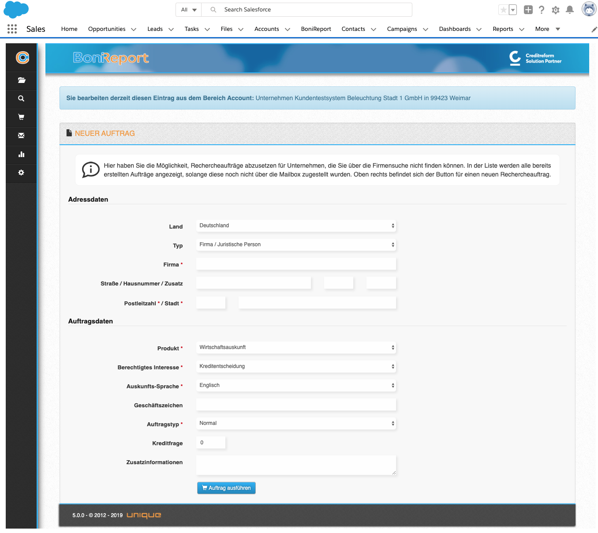The image size is (598, 533).
Task: Go to the Home navigation tab
Action: (69, 29)
